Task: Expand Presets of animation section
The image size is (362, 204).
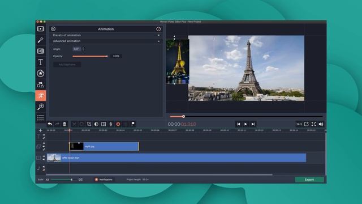Action: (x=106, y=35)
